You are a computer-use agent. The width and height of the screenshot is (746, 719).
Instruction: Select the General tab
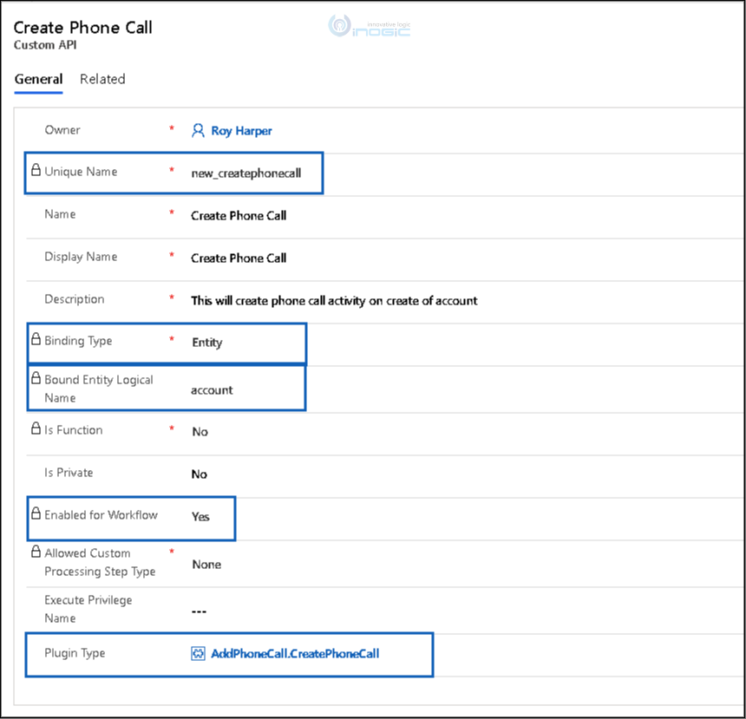[38, 79]
